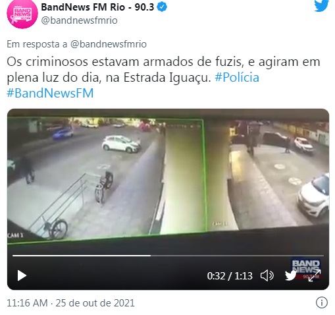
Task: Mute the video via speaker icon
Action: [267, 275]
